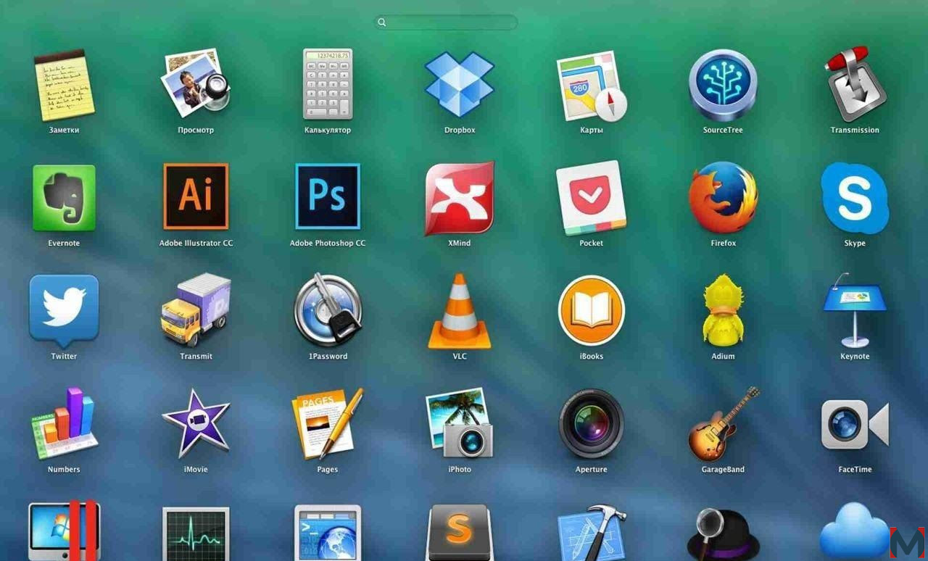Launch Dropbox from Launchpad

click(x=460, y=84)
